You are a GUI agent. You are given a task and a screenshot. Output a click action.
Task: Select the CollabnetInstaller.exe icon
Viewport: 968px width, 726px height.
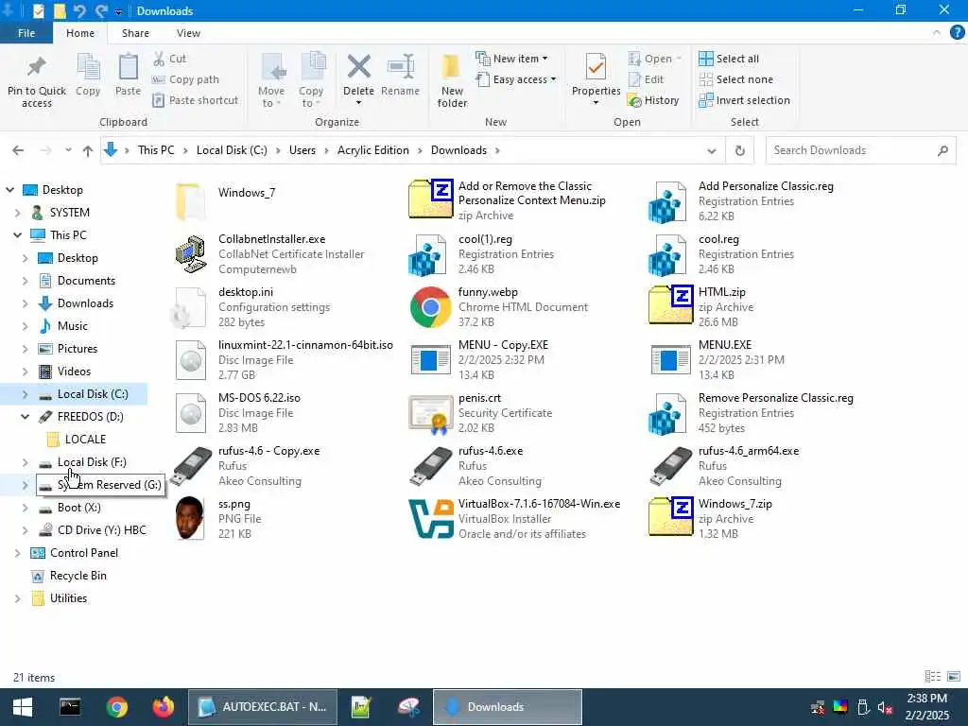(191, 253)
